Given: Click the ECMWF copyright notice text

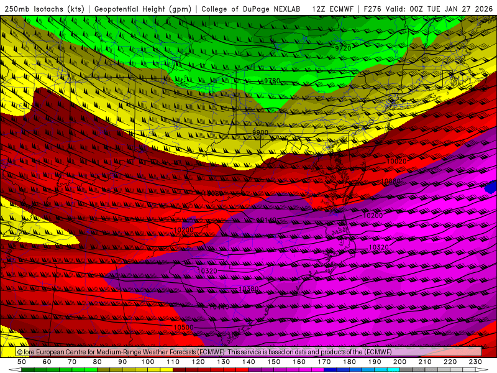Looking at the screenshot, I should pyautogui.click(x=204, y=352).
